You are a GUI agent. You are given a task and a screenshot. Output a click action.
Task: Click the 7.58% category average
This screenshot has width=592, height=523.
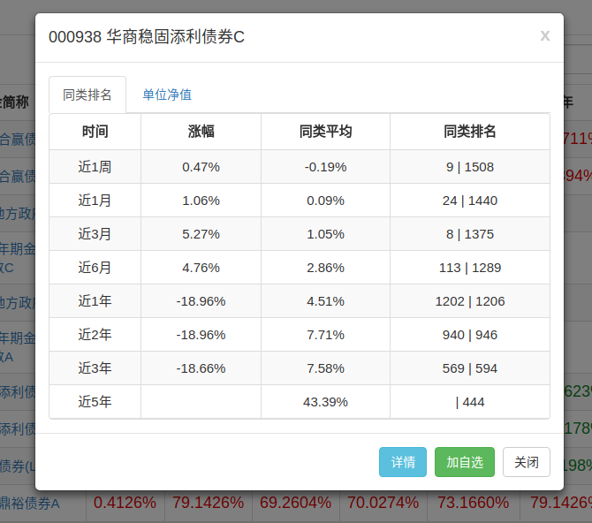(x=325, y=368)
